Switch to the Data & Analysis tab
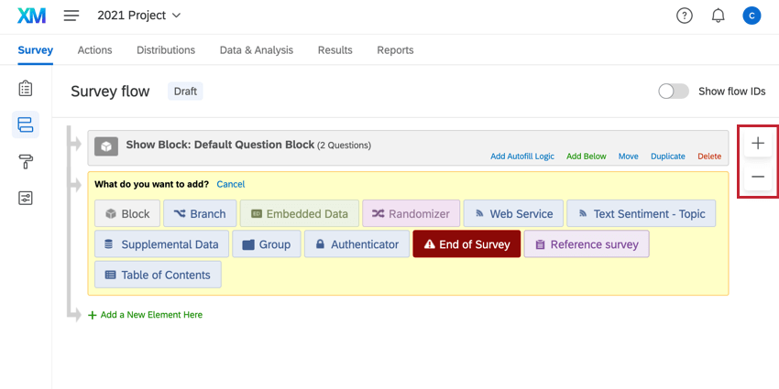The height and width of the screenshot is (389, 779). coord(257,50)
